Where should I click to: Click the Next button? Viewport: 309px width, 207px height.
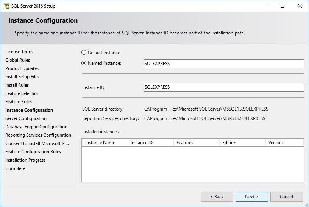251,197
